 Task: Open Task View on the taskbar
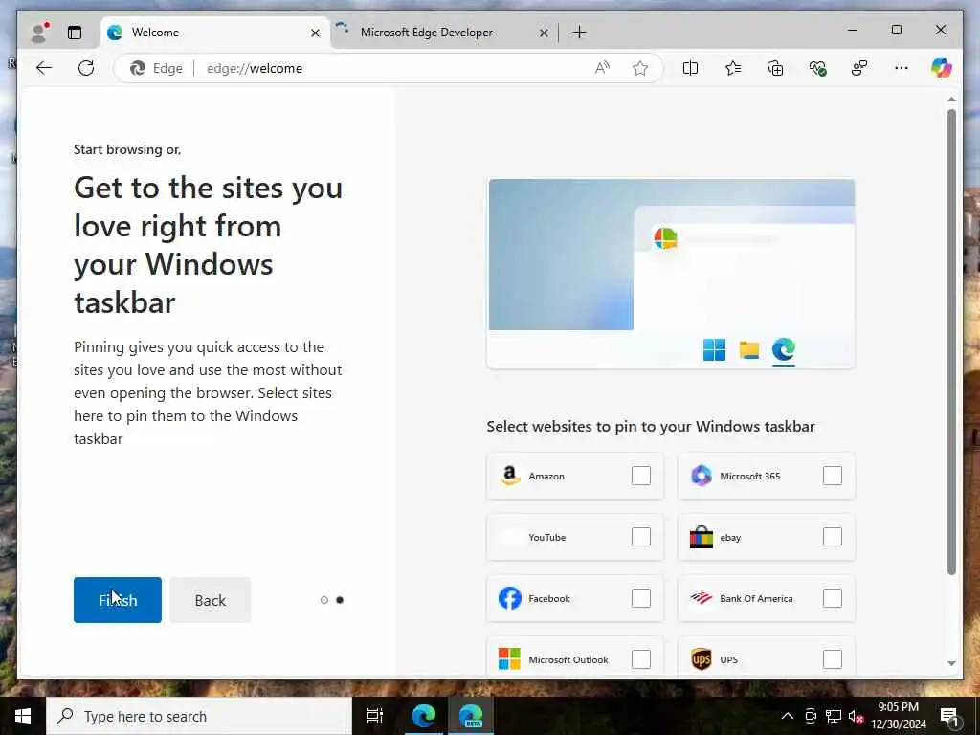(375, 716)
